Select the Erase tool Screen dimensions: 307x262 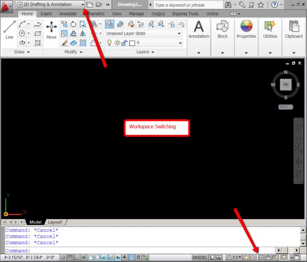click(x=64, y=43)
